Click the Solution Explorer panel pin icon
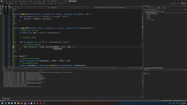This screenshot has height=105, width=187. (x=184, y=6)
